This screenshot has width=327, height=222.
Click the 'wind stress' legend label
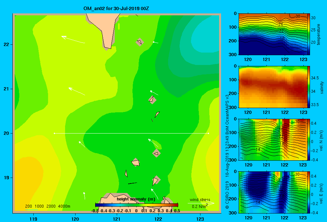200,199
